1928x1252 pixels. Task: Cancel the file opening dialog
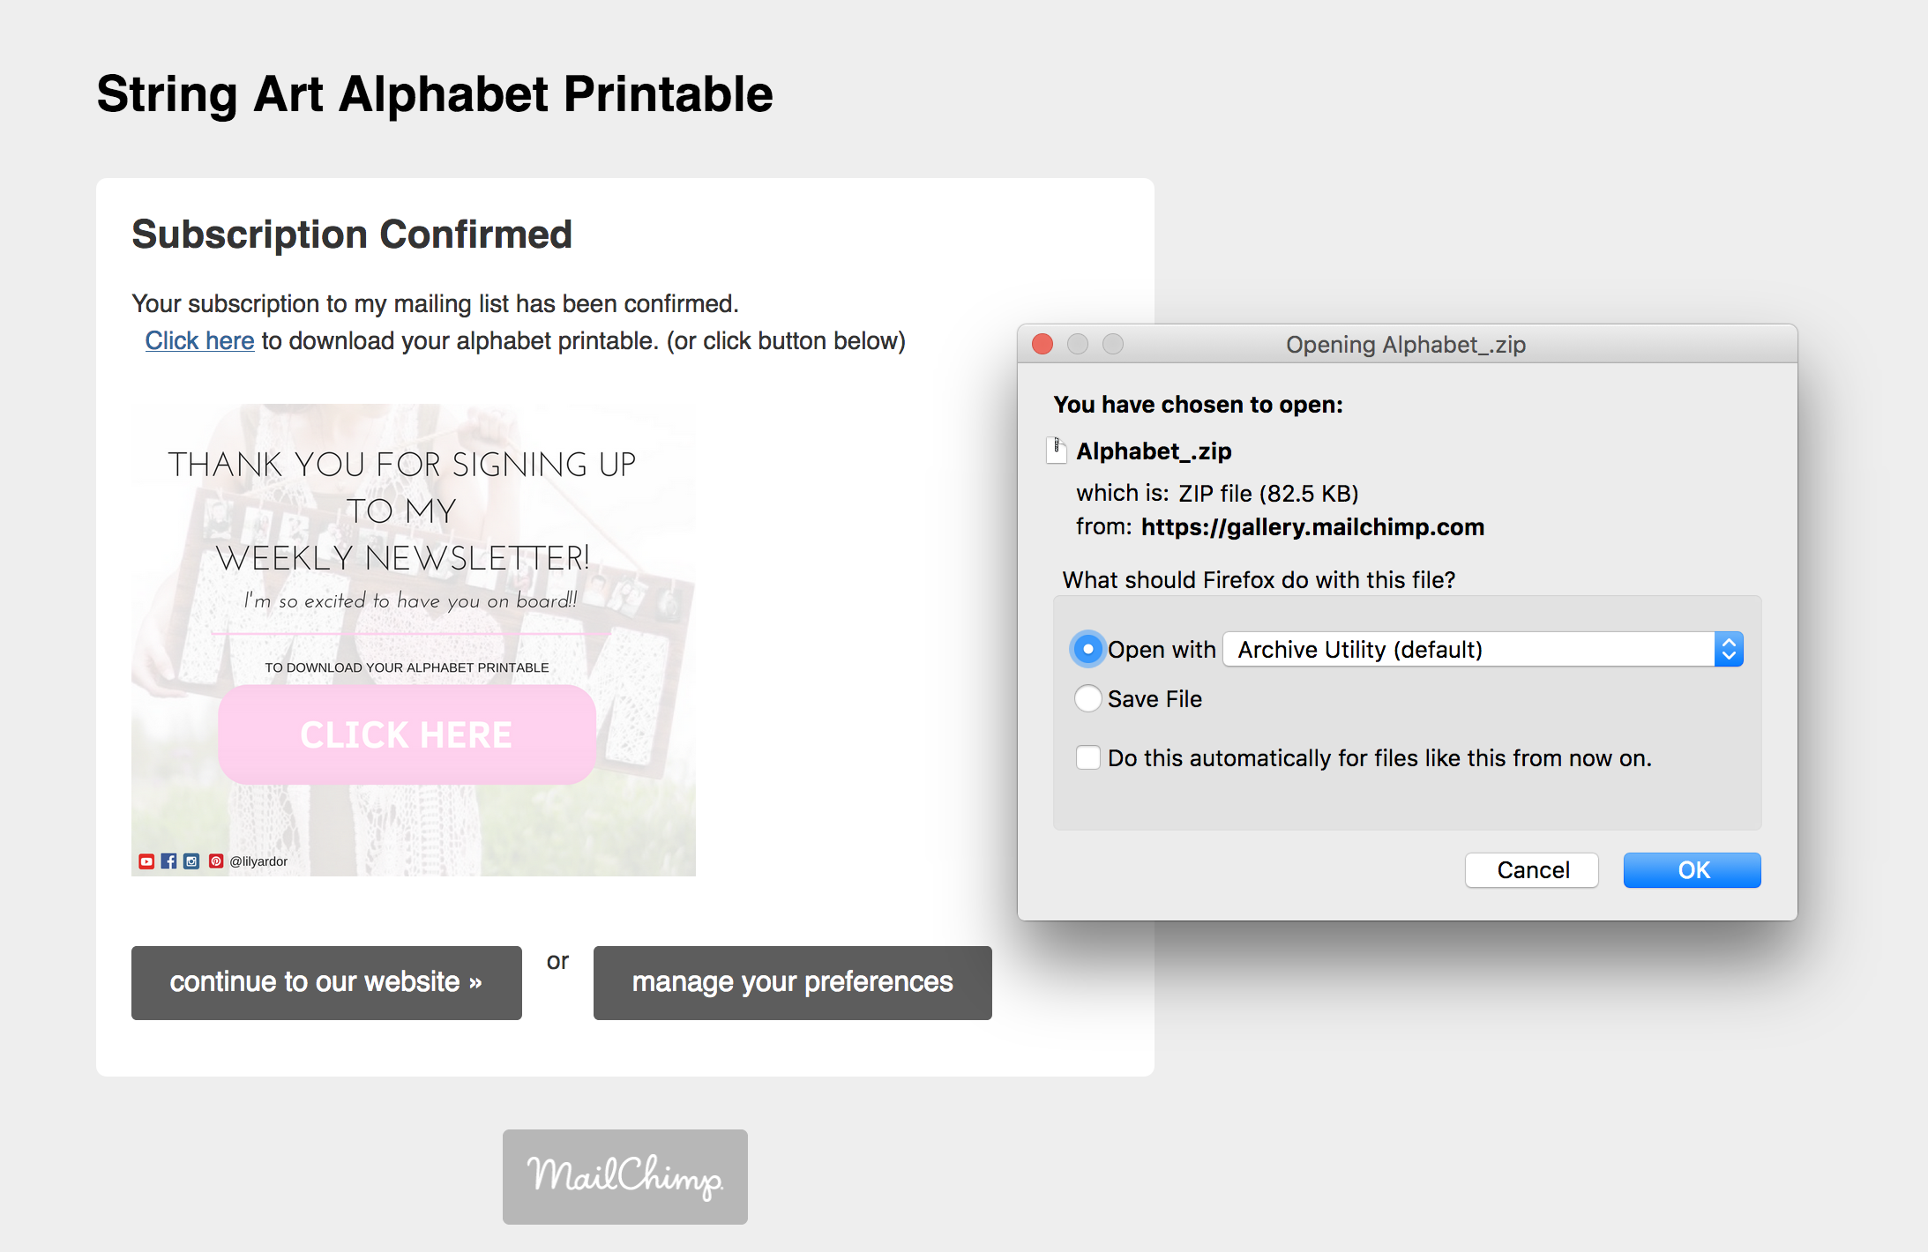point(1532,870)
